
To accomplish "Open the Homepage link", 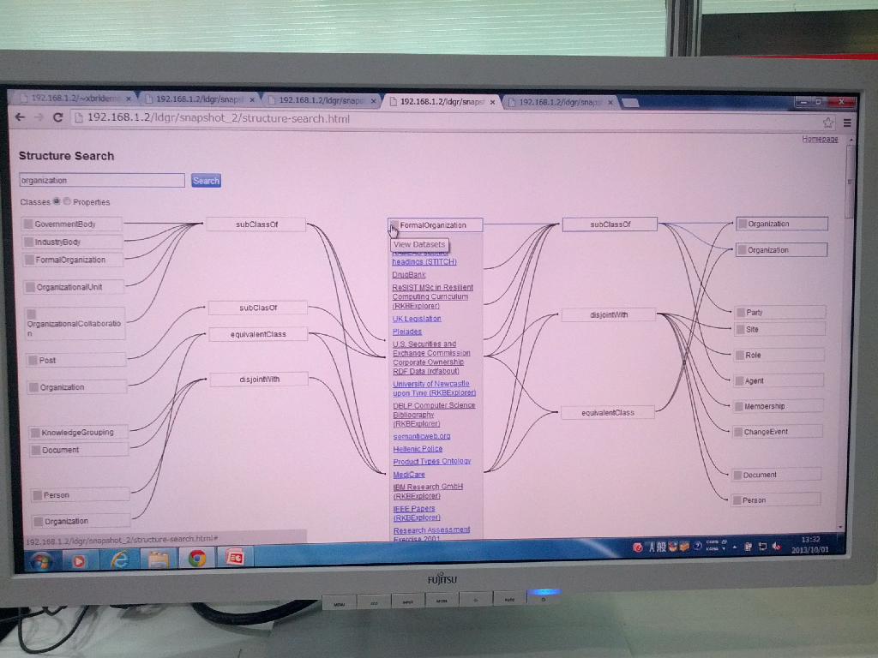I will coord(820,139).
